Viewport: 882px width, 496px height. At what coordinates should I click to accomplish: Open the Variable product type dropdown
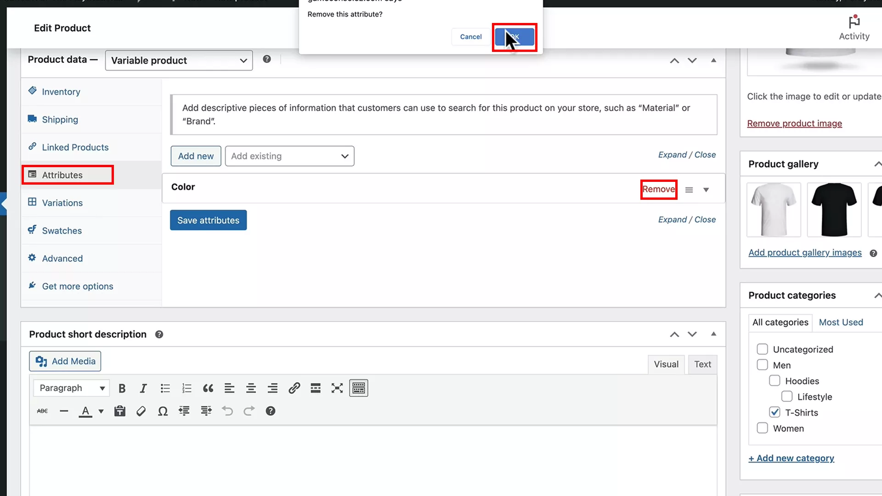[179, 60]
